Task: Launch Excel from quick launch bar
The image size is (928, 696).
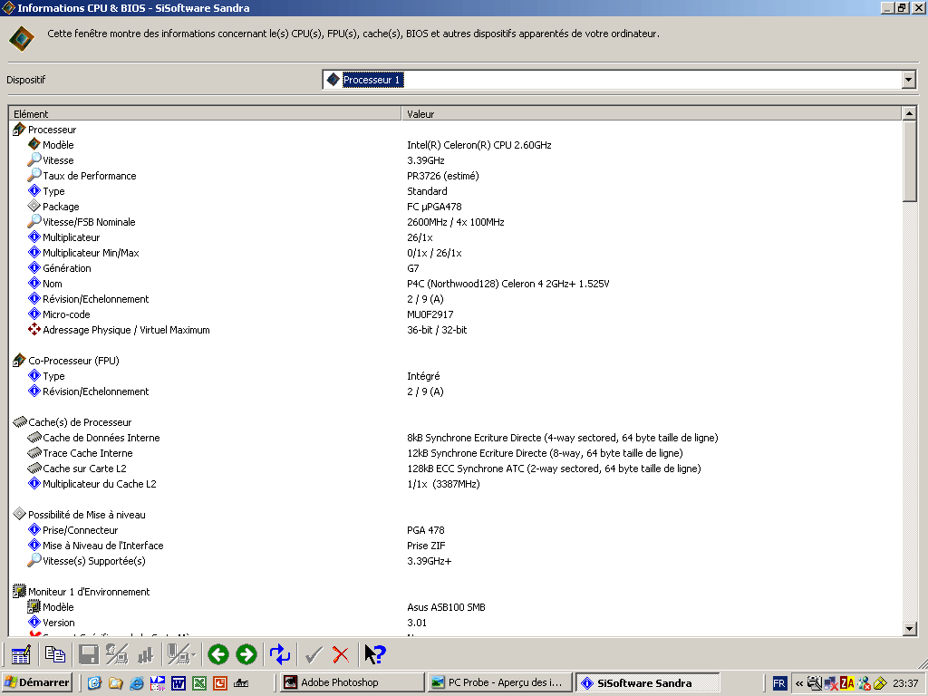Action: point(199,682)
